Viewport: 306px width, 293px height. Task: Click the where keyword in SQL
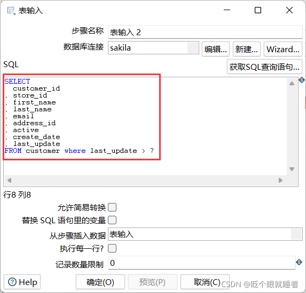75,151
